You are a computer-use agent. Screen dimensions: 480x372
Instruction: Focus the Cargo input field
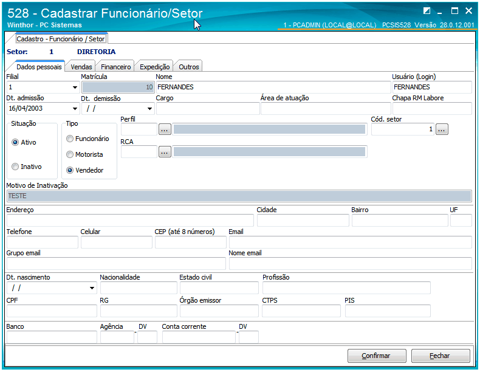click(x=208, y=109)
